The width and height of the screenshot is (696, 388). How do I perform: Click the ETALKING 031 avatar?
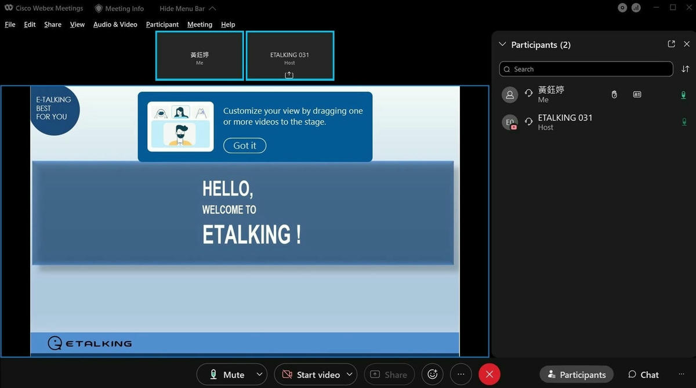tap(510, 122)
